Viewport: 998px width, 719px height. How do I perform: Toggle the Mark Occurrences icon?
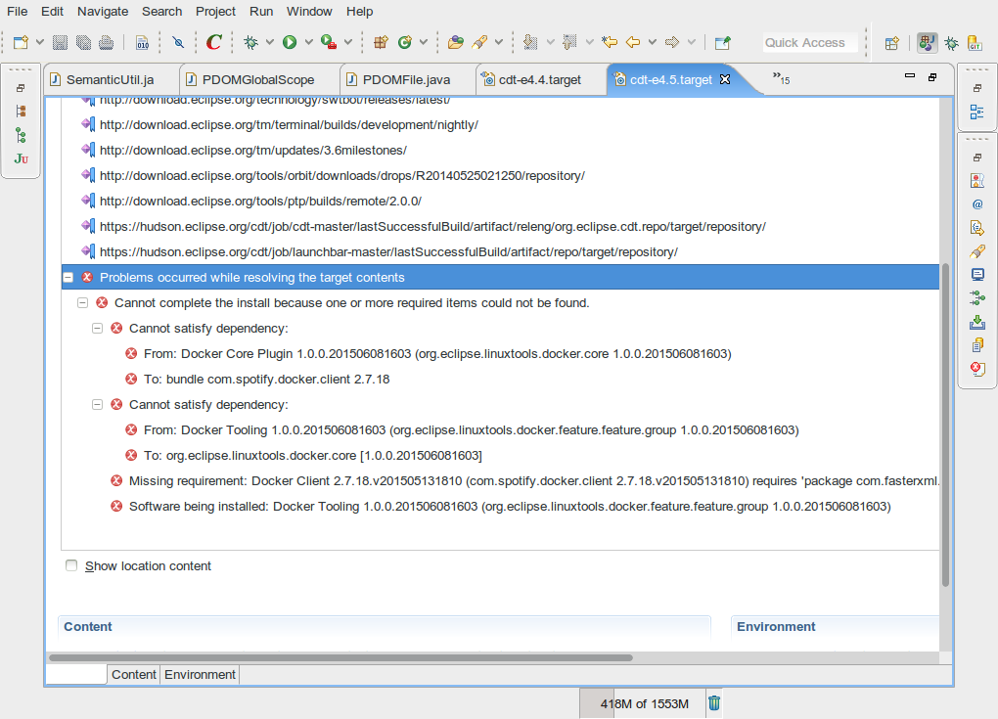coord(178,43)
